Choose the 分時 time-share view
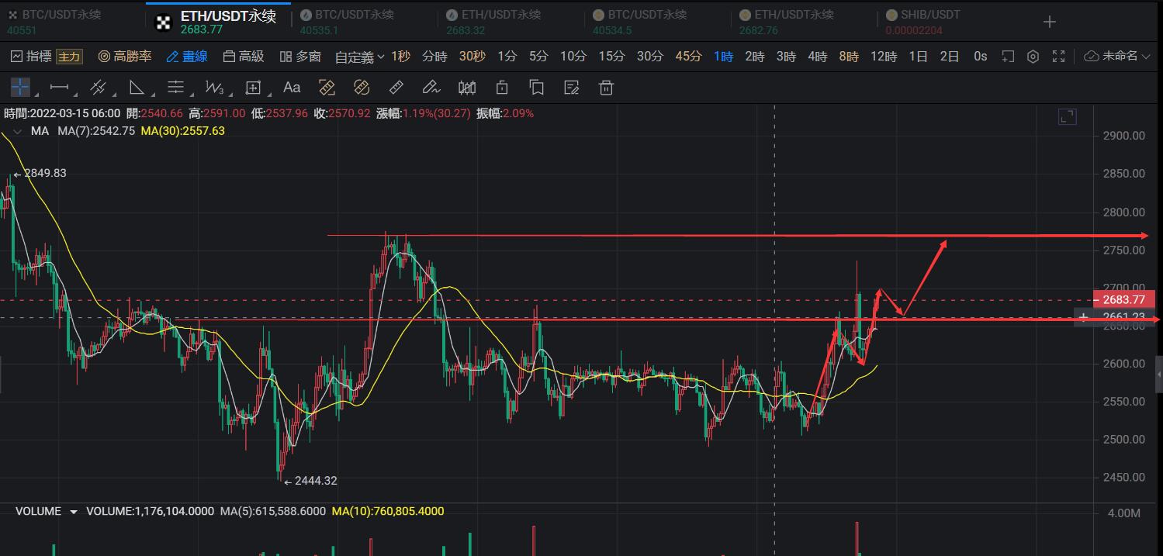The image size is (1163, 556). point(434,56)
